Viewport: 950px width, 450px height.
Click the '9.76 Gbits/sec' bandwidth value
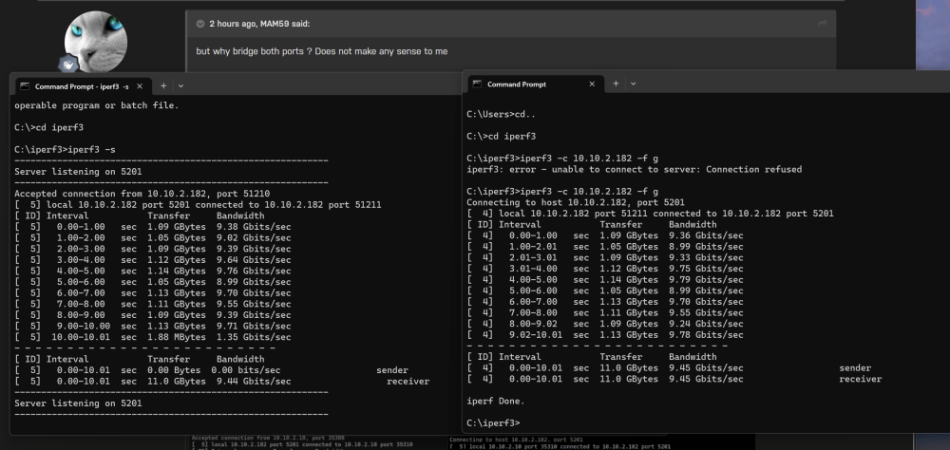coord(254,271)
